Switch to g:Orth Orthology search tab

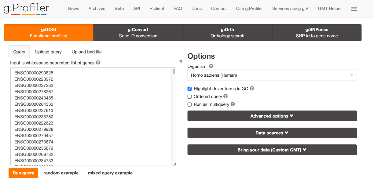pos(227,33)
